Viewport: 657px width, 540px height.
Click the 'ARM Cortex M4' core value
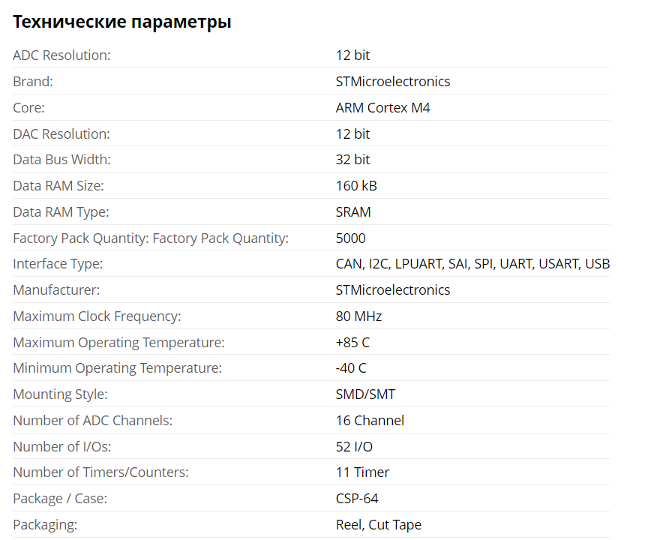(382, 108)
